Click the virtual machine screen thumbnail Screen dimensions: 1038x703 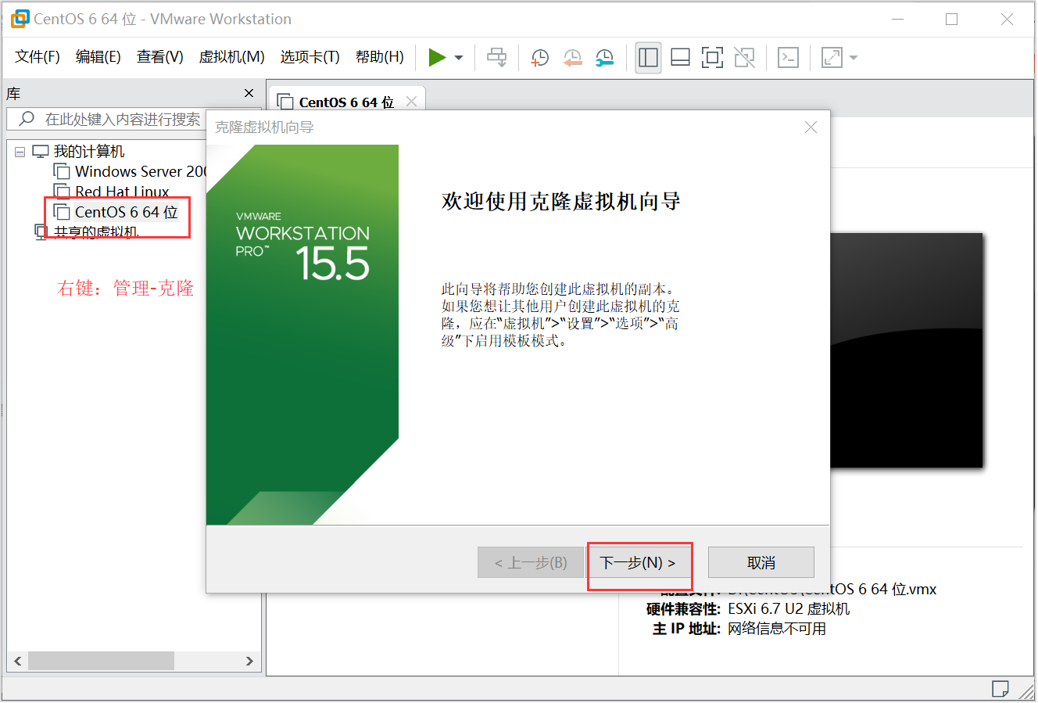pyautogui.click(x=906, y=350)
